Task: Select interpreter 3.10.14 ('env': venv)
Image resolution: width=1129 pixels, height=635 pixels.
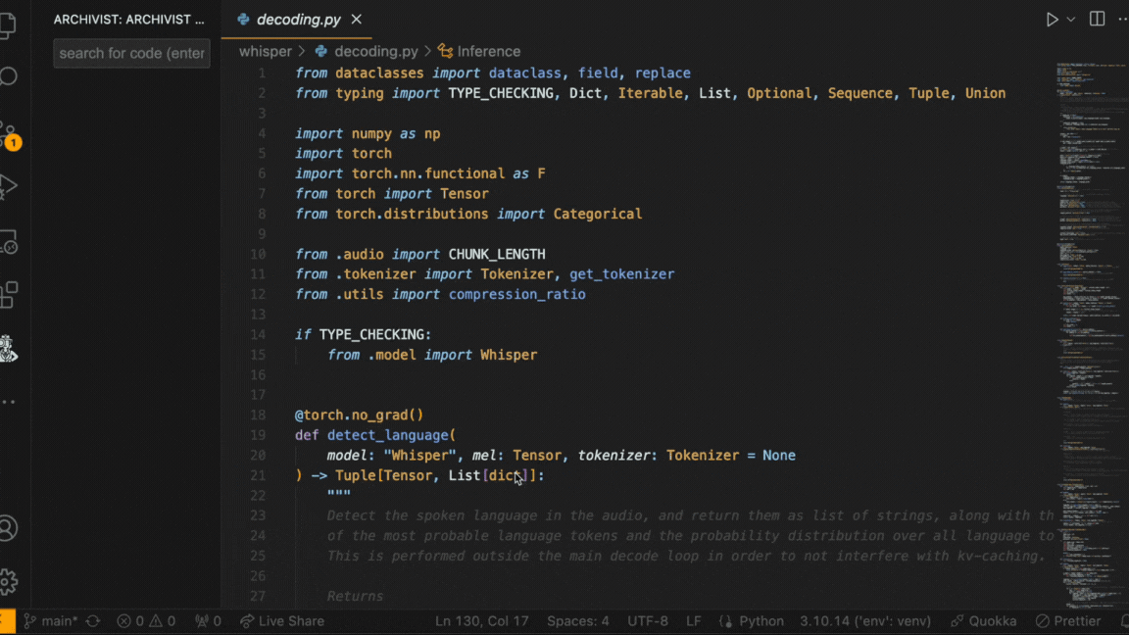Action: [864, 620]
